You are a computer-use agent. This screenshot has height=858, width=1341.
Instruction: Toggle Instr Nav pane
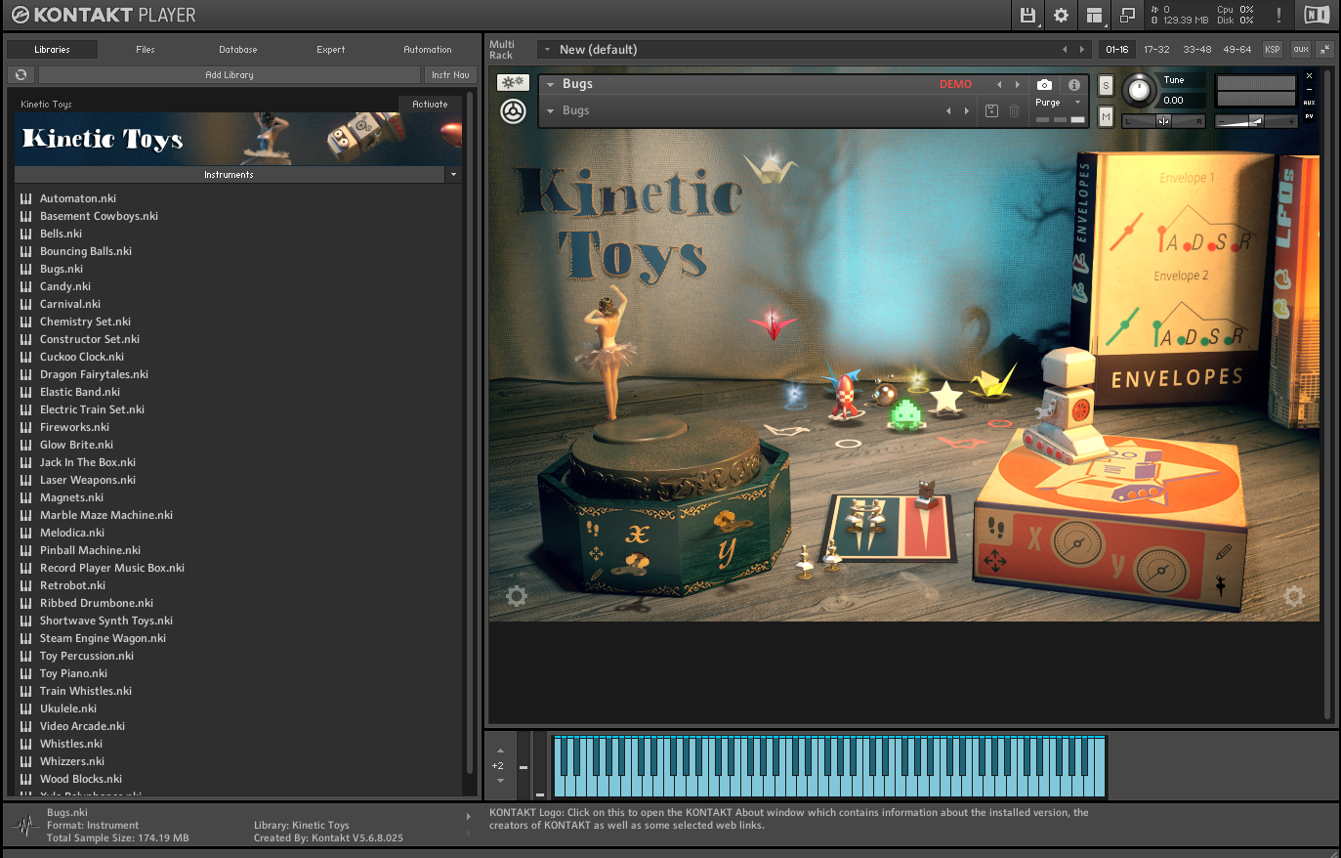(x=450, y=74)
